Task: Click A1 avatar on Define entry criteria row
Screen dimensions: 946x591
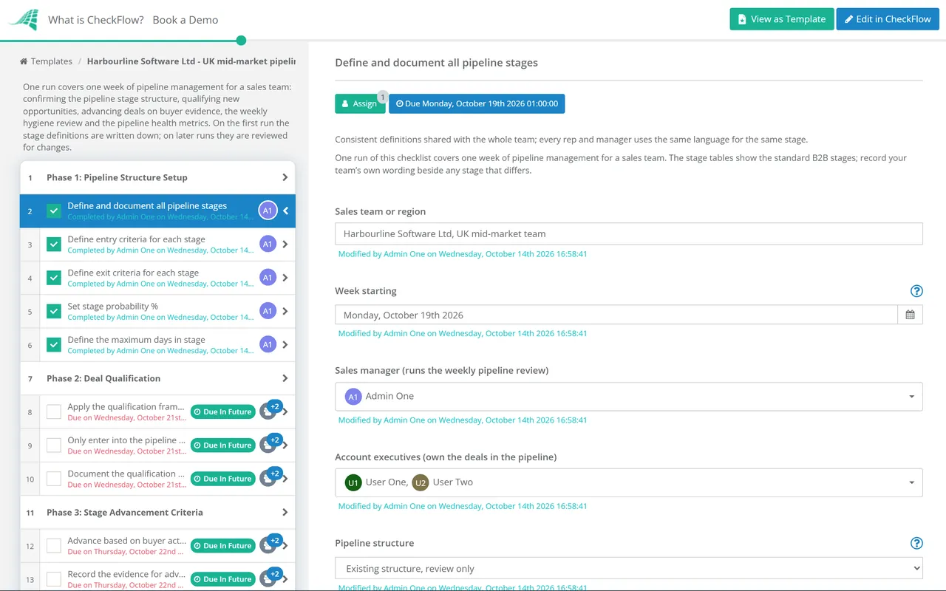Action: (268, 244)
